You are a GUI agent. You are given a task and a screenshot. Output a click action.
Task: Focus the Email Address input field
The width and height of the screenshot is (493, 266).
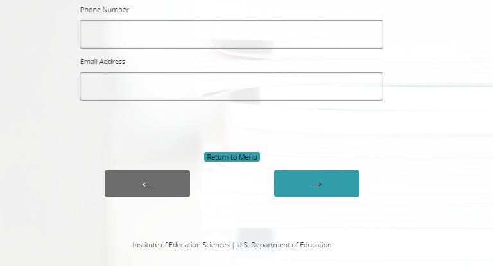pyautogui.click(x=231, y=87)
